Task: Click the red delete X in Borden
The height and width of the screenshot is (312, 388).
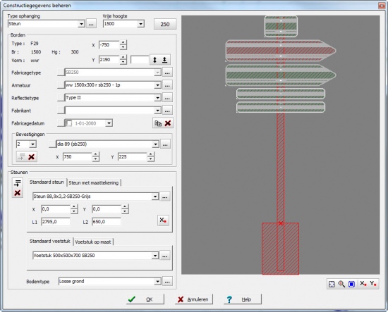Action: click(168, 123)
